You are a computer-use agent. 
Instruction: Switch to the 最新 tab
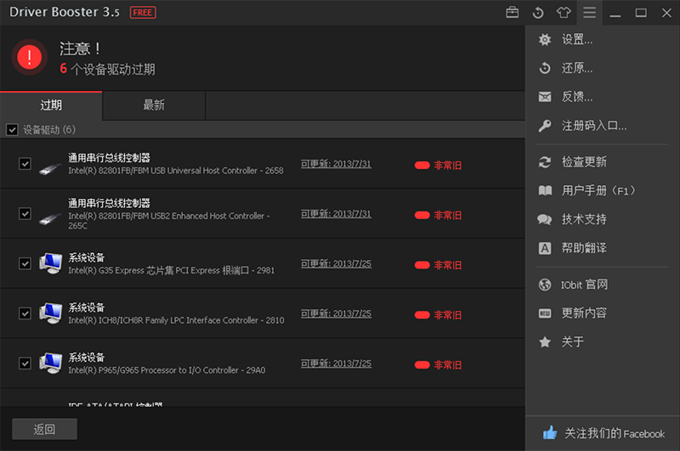[154, 105]
